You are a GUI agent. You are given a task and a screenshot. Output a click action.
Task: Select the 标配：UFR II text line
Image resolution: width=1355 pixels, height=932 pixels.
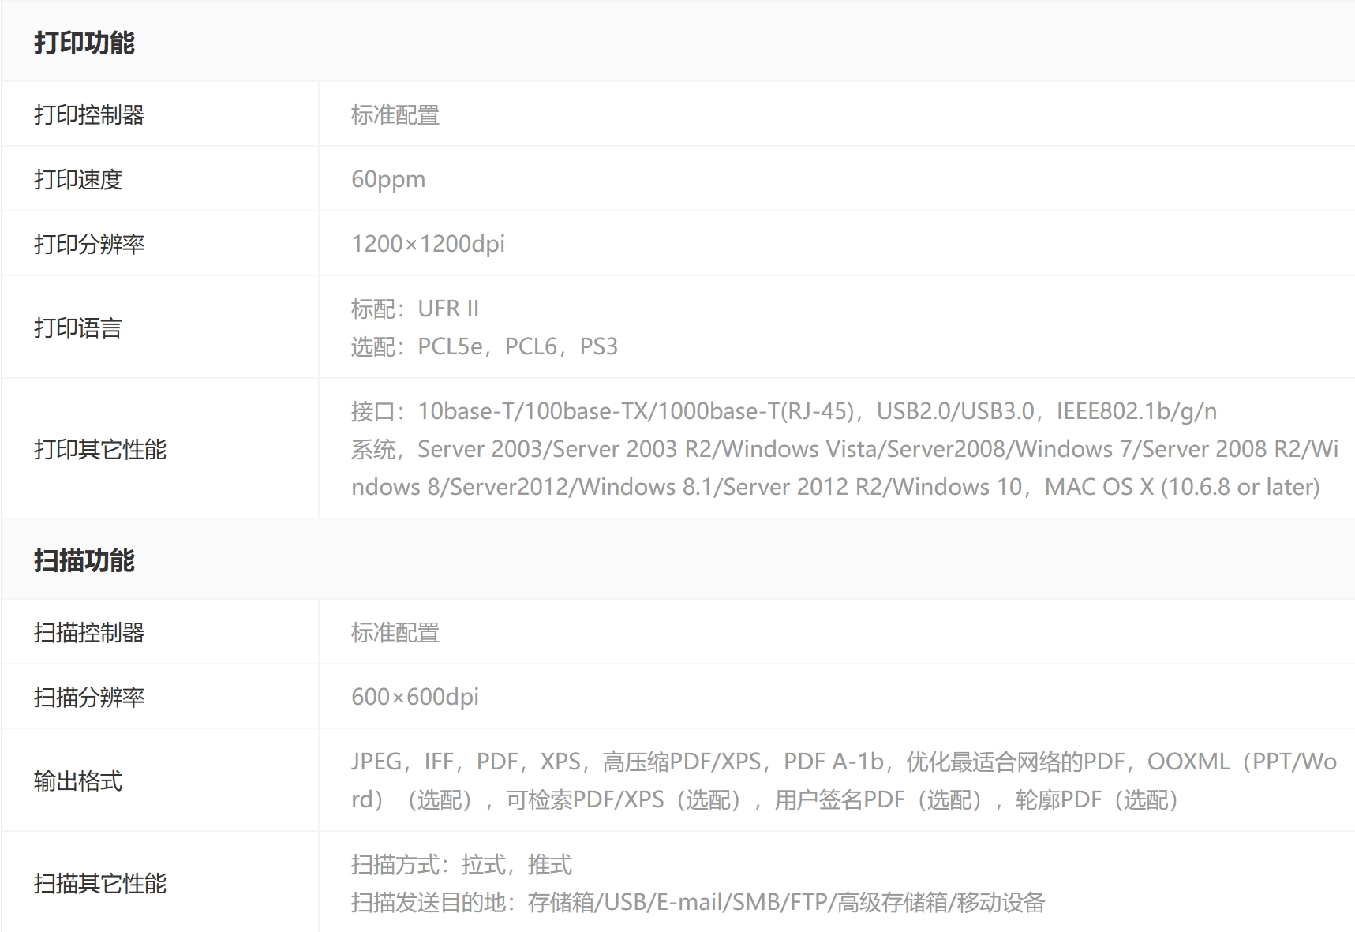(415, 309)
